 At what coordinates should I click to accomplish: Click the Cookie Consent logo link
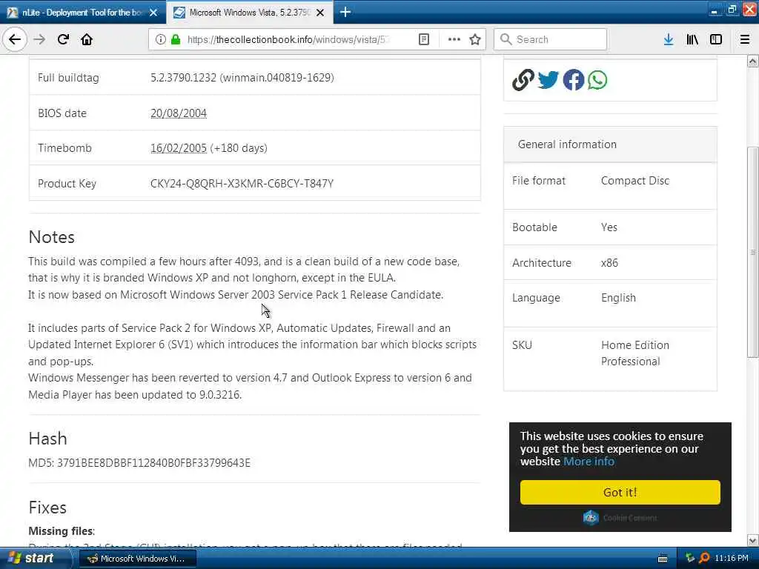620,518
